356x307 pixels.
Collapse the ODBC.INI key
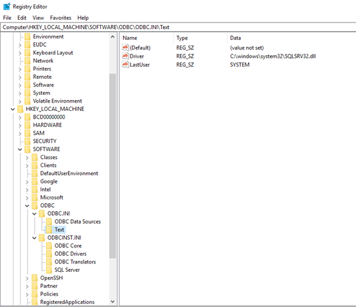[34, 213]
